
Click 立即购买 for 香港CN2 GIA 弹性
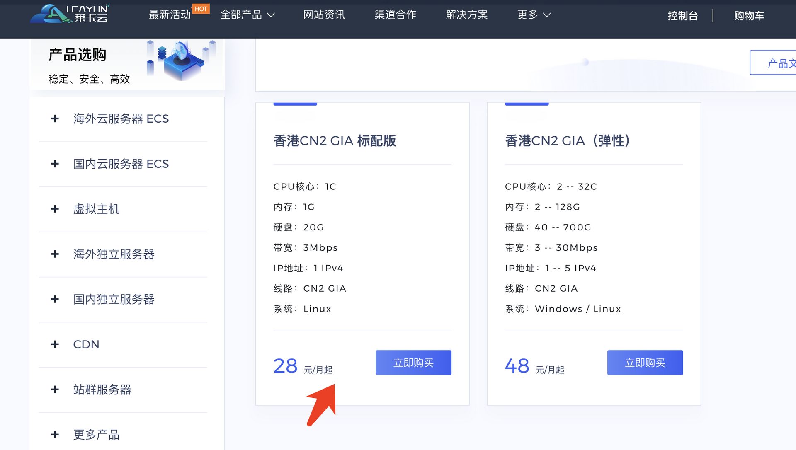click(x=645, y=363)
